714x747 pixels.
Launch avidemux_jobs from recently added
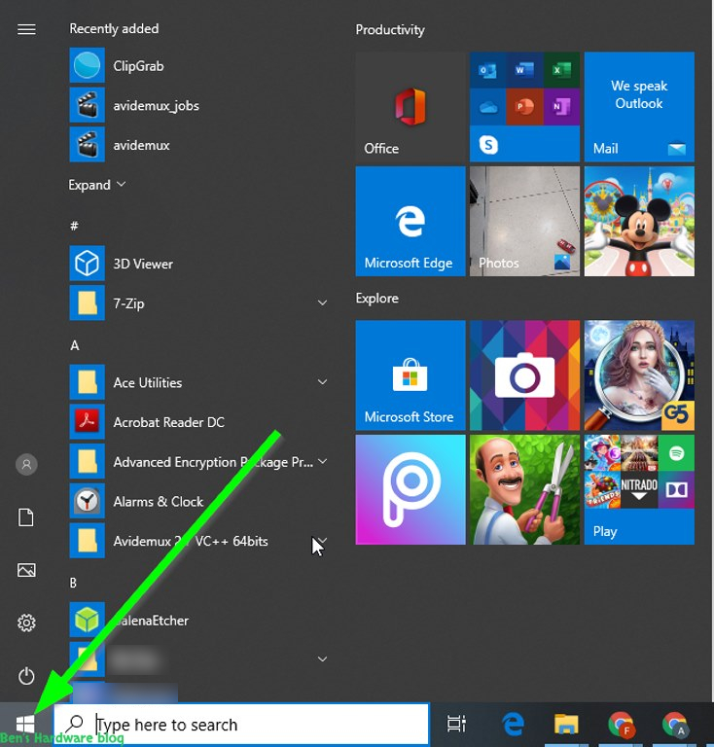pos(156,105)
